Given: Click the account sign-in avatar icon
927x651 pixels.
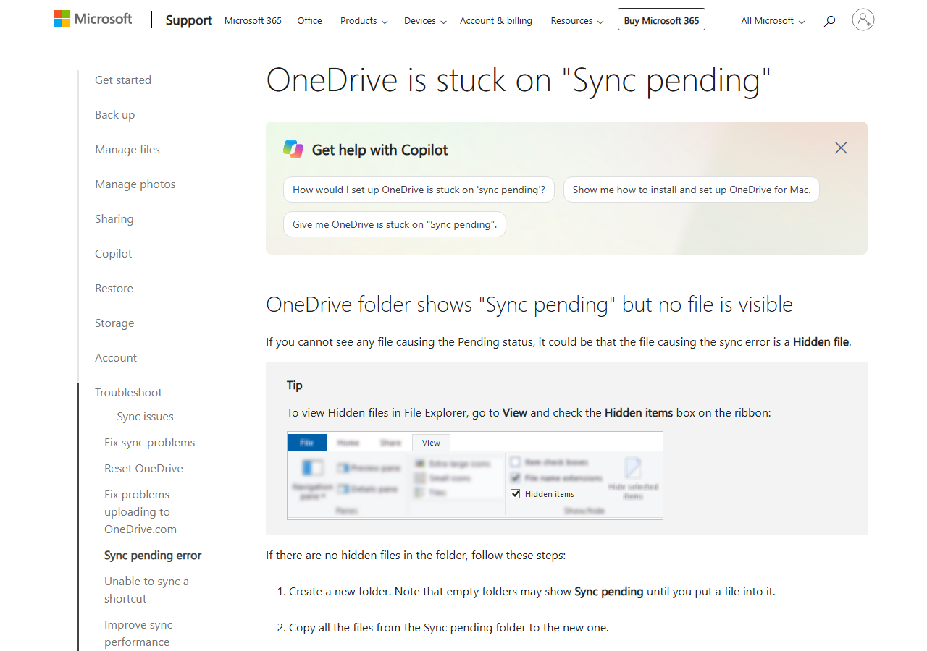Looking at the screenshot, I should [x=863, y=20].
